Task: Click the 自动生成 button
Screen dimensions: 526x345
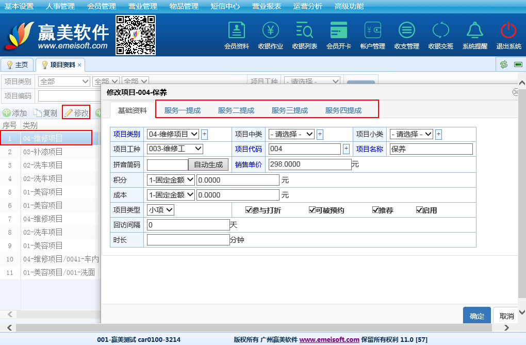Action: coord(208,165)
